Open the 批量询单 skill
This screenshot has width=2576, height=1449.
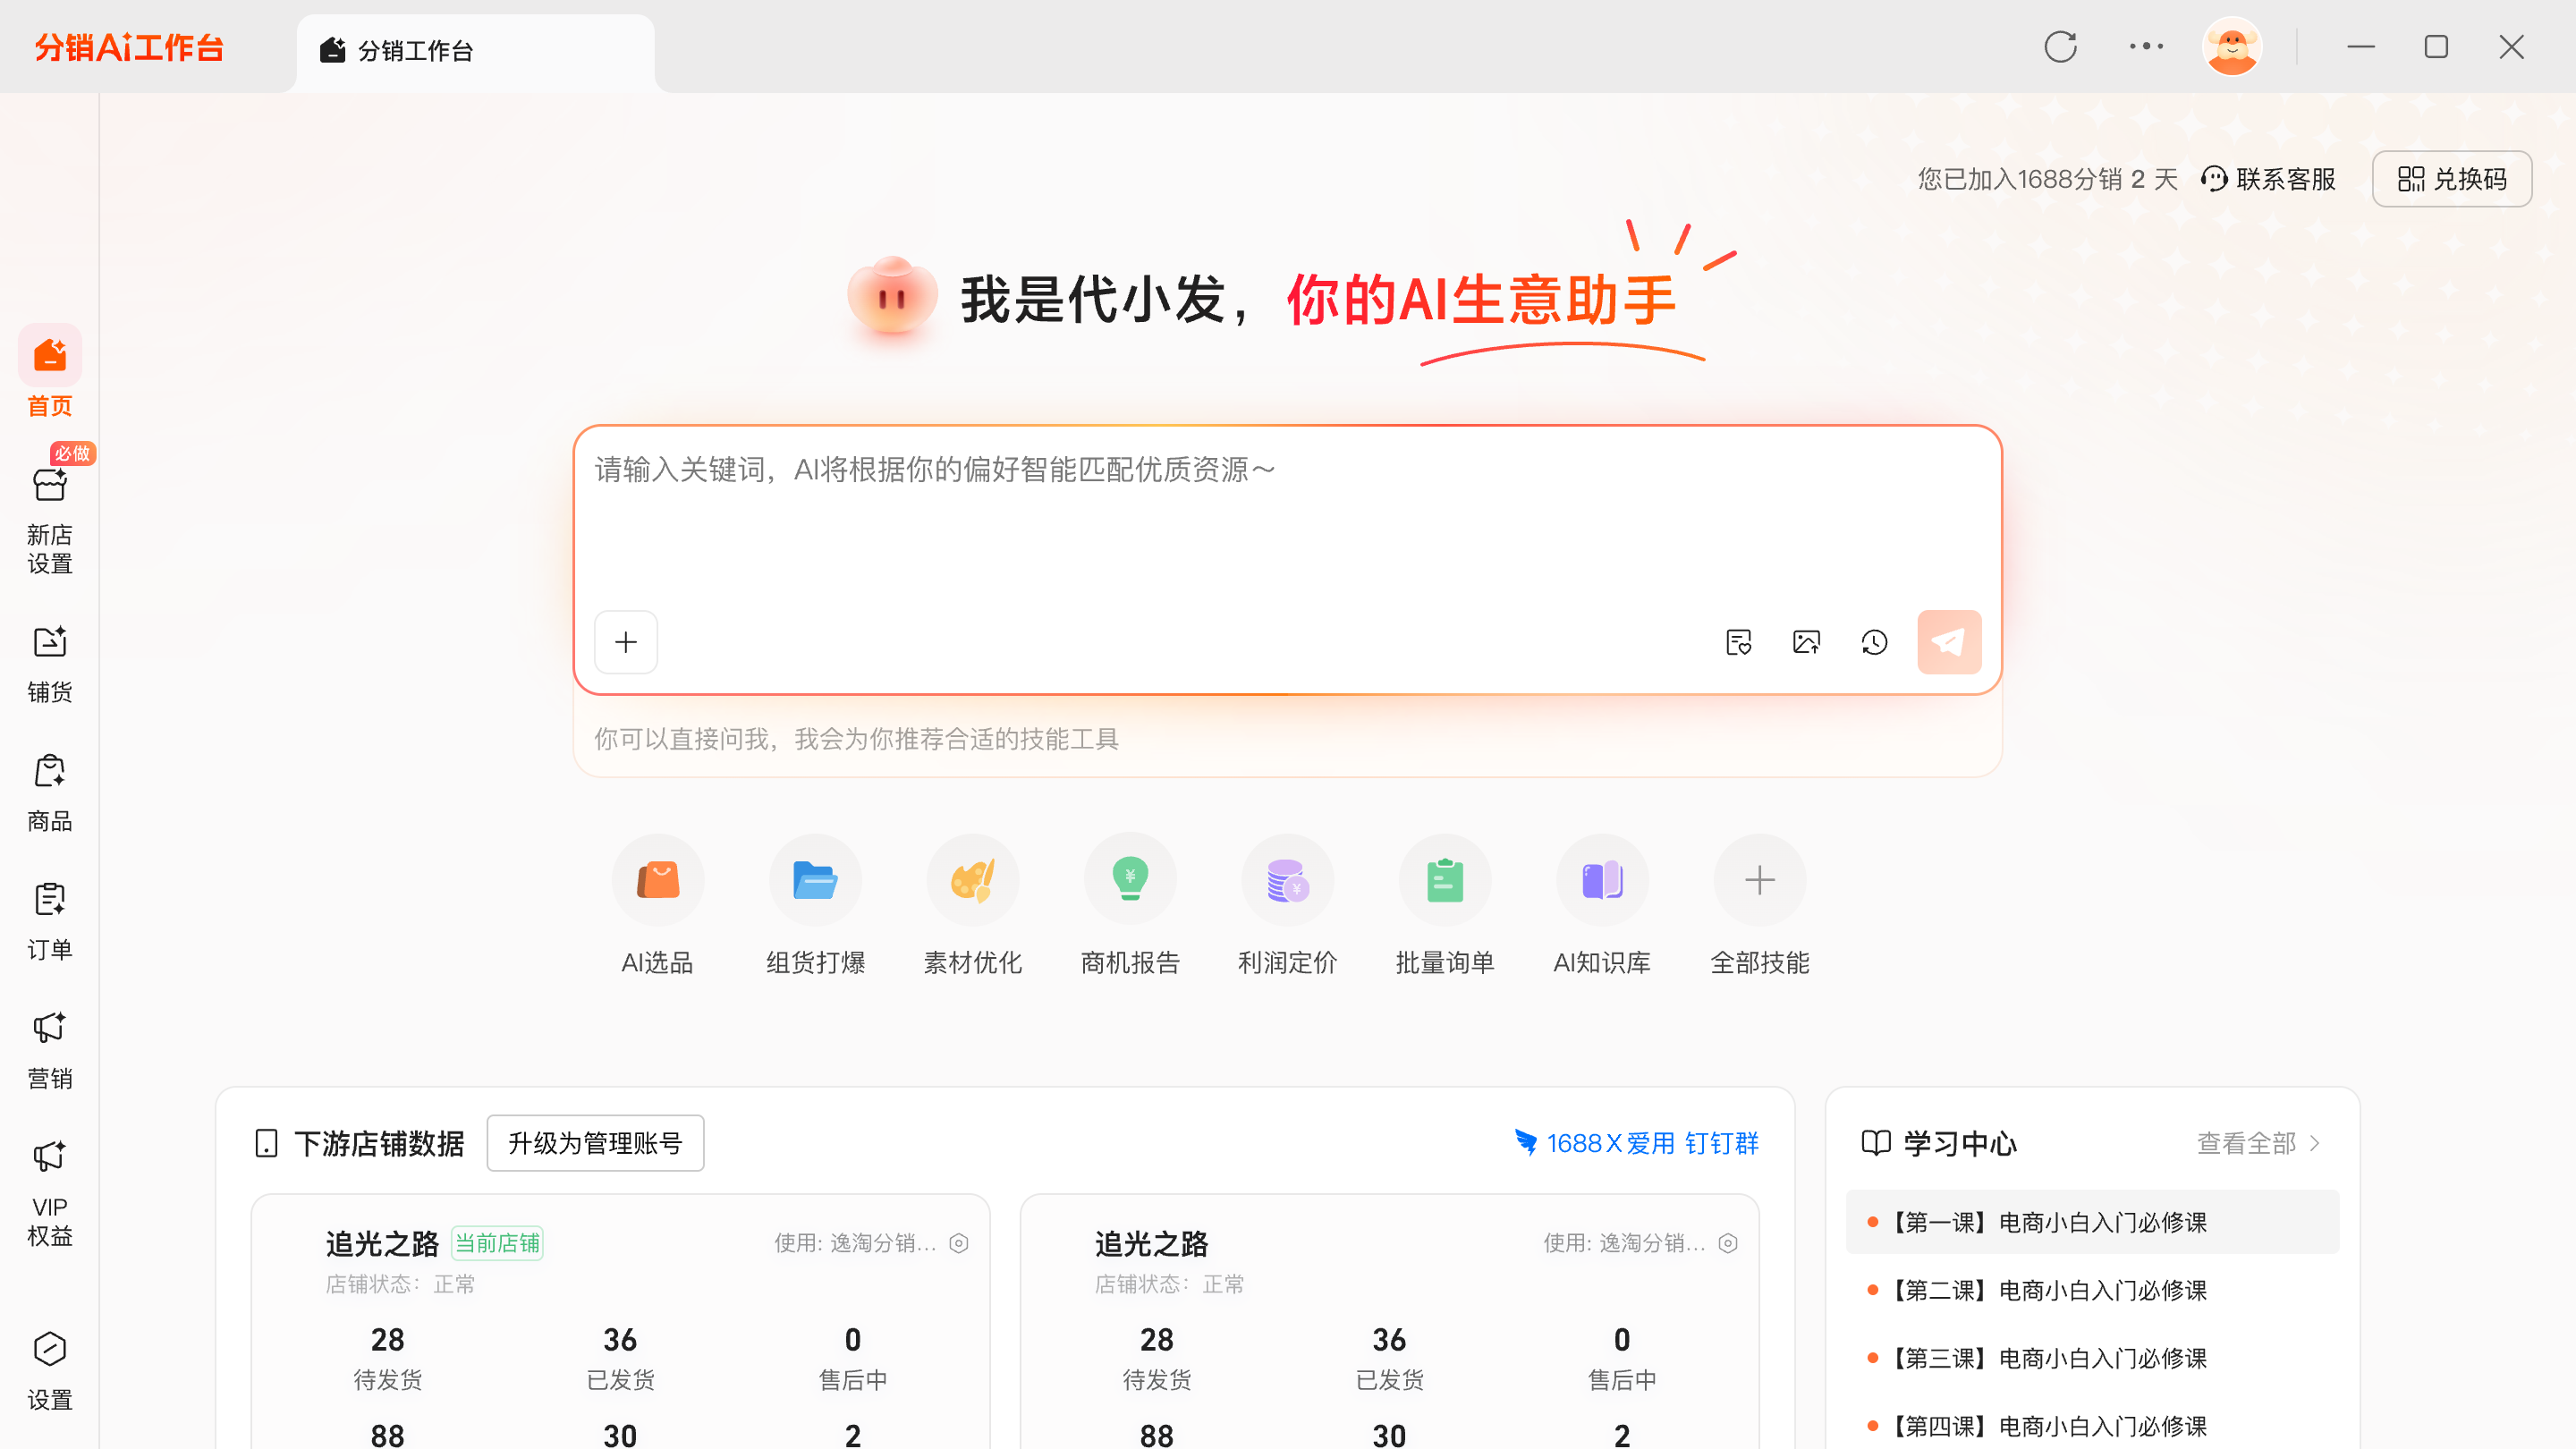click(1445, 905)
